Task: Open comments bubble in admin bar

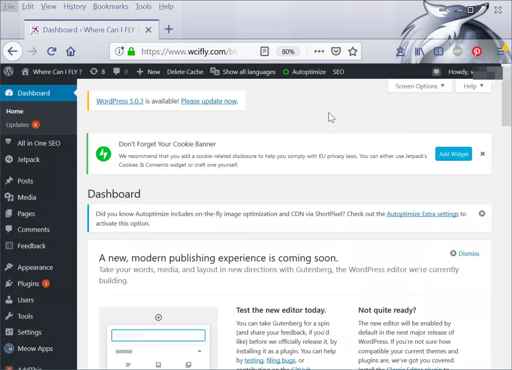Action: [120, 72]
